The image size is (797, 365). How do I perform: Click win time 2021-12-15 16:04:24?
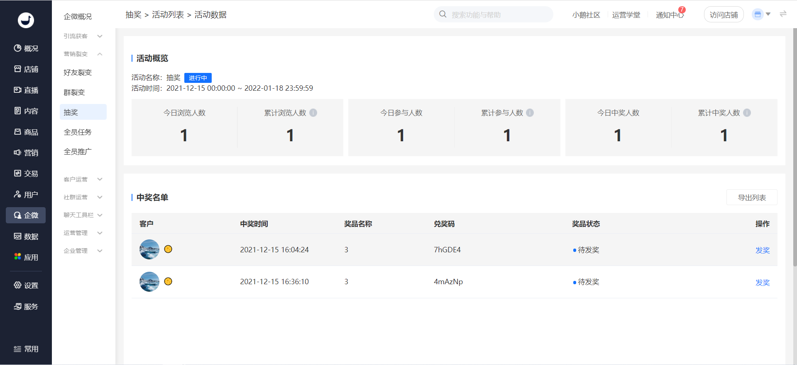point(274,250)
